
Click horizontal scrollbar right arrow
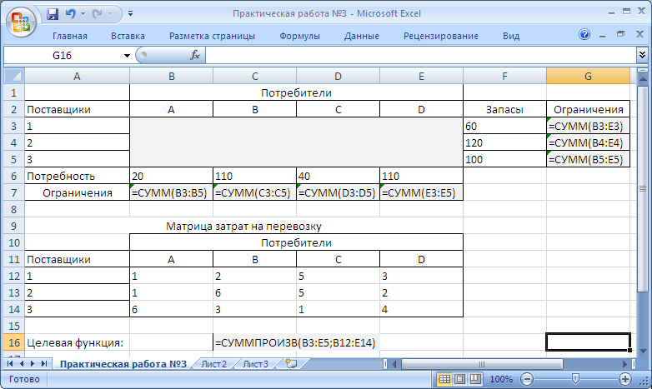click(x=625, y=364)
